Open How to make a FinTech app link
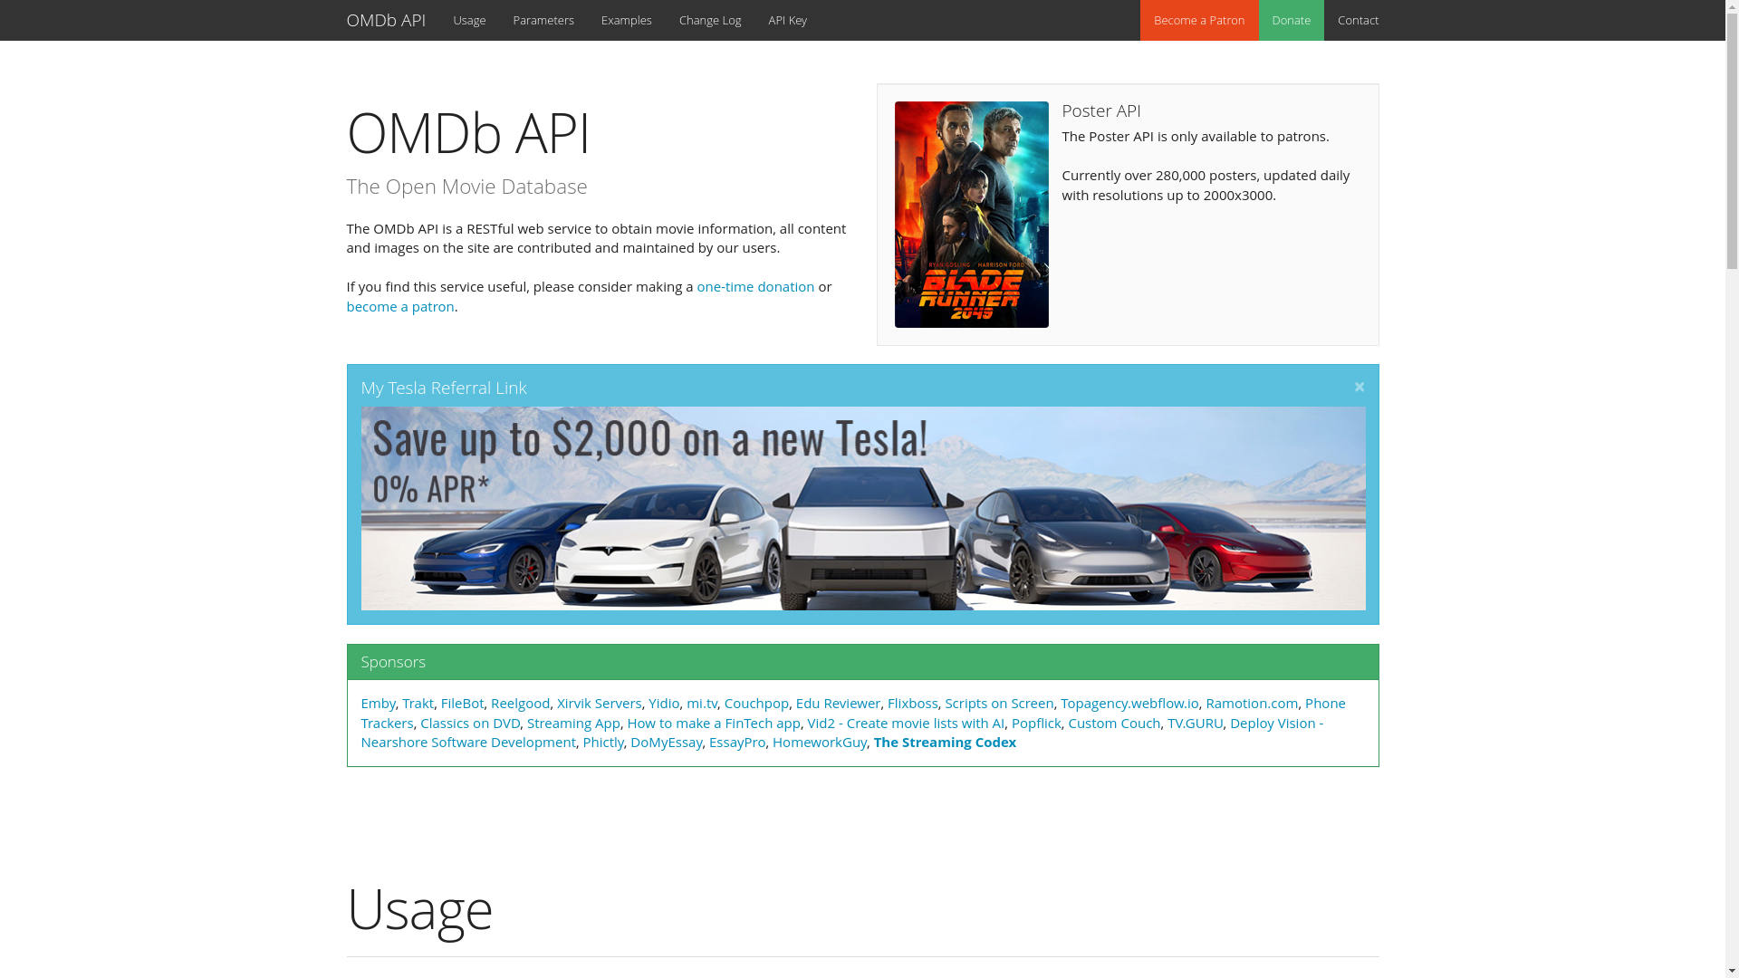The height and width of the screenshot is (978, 1739). pyautogui.click(x=714, y=723)
